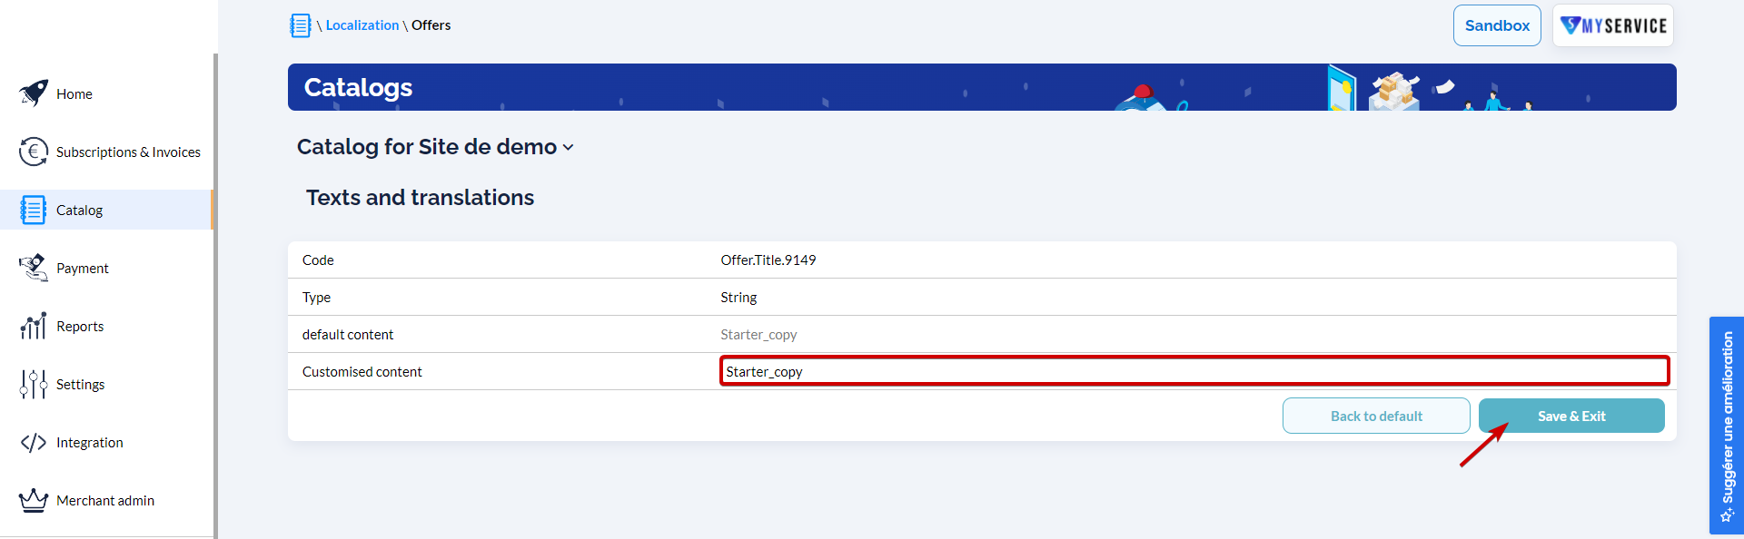Click the Integration code brackets icon
The width and height of the screenshot is (1744, 539).
[34, 442]
